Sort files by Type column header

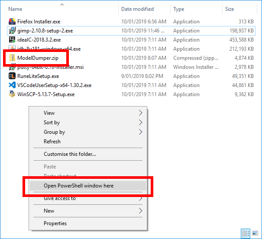click(178, 9)
